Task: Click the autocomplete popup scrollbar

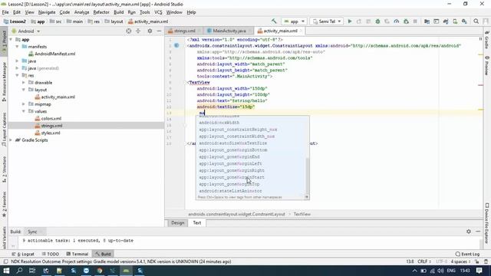Action: 307,176
